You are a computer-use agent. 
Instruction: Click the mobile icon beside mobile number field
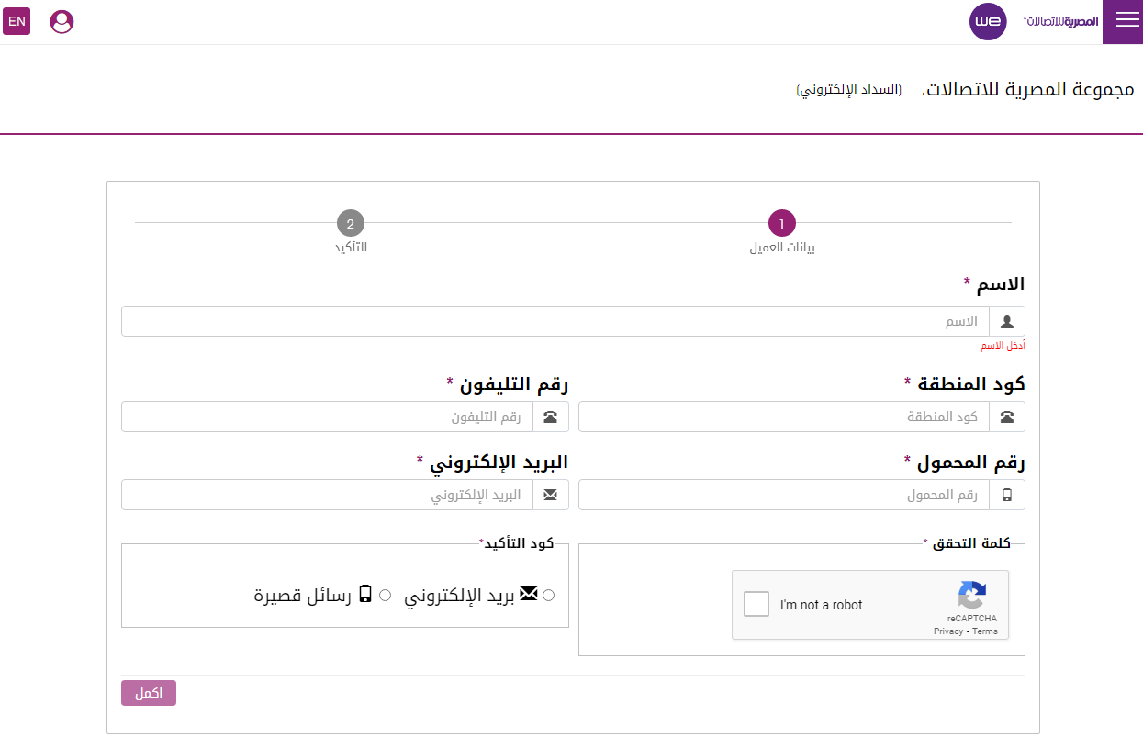coord(1007,495)
